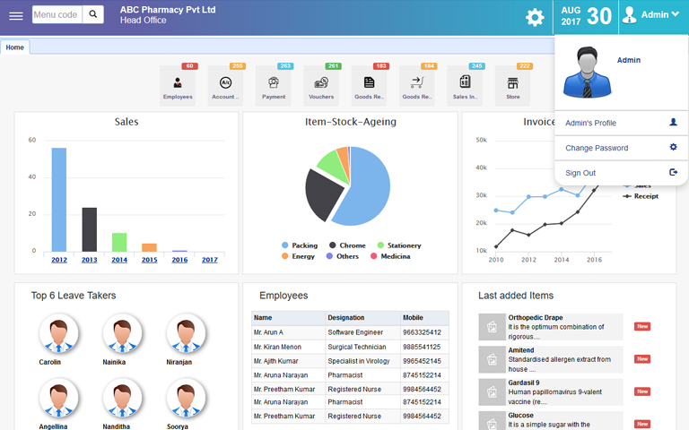Click the New badge beside Amitend
This screenshot has height=430, width=689.
tap(642, 359)
